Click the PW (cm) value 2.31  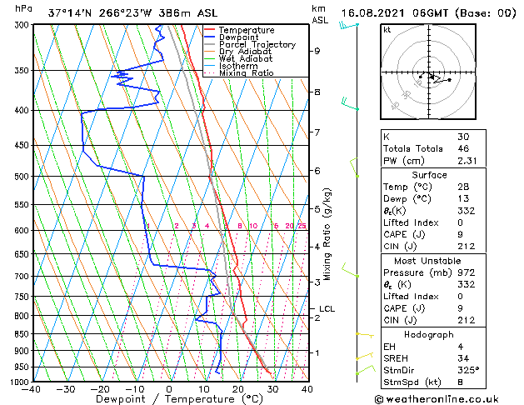point(467,161)
